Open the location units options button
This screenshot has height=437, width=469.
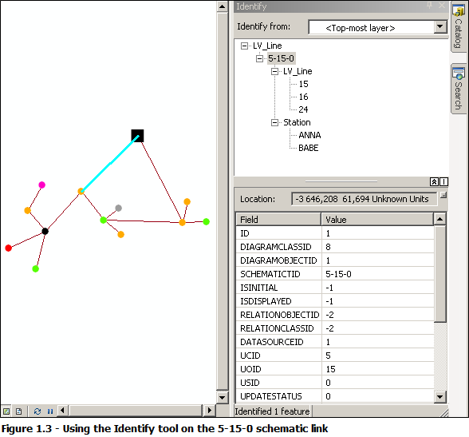click(x=443, y=195)
